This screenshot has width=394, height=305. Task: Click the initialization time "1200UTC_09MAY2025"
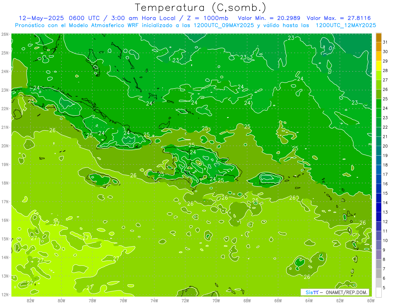(x=223, y=25)
